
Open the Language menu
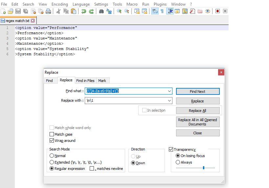(x=81, y=4)
